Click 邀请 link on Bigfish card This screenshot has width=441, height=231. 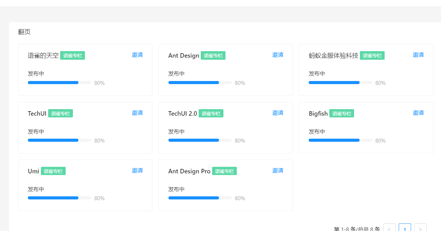[x=418, y=113]
